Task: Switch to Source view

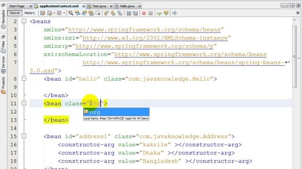Action: click(x=15, y=13)
